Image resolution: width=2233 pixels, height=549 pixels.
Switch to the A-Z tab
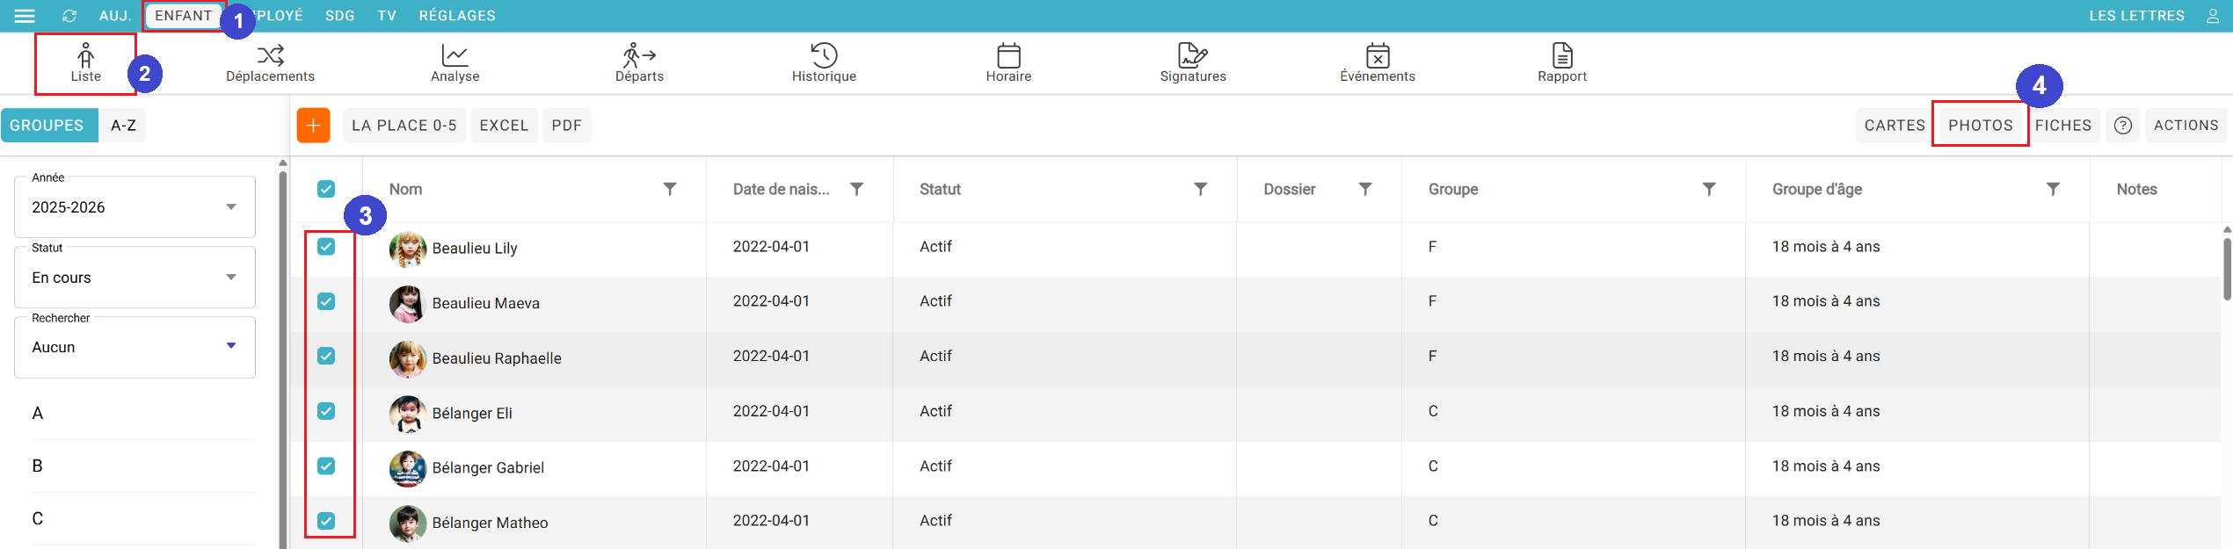123,126
